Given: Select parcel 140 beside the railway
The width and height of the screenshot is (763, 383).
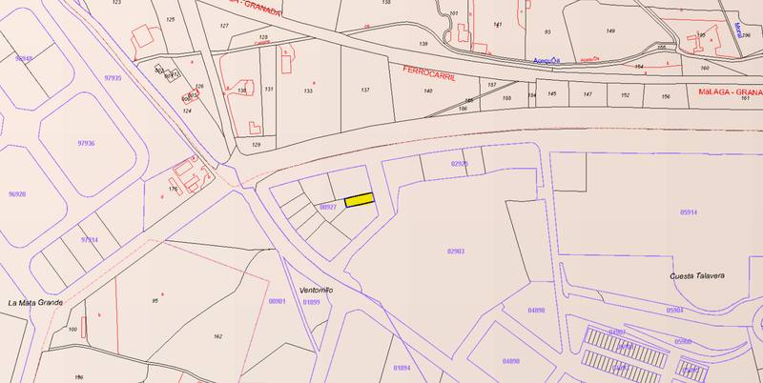Looking at the screenshot, I should (x=428, y=90).
